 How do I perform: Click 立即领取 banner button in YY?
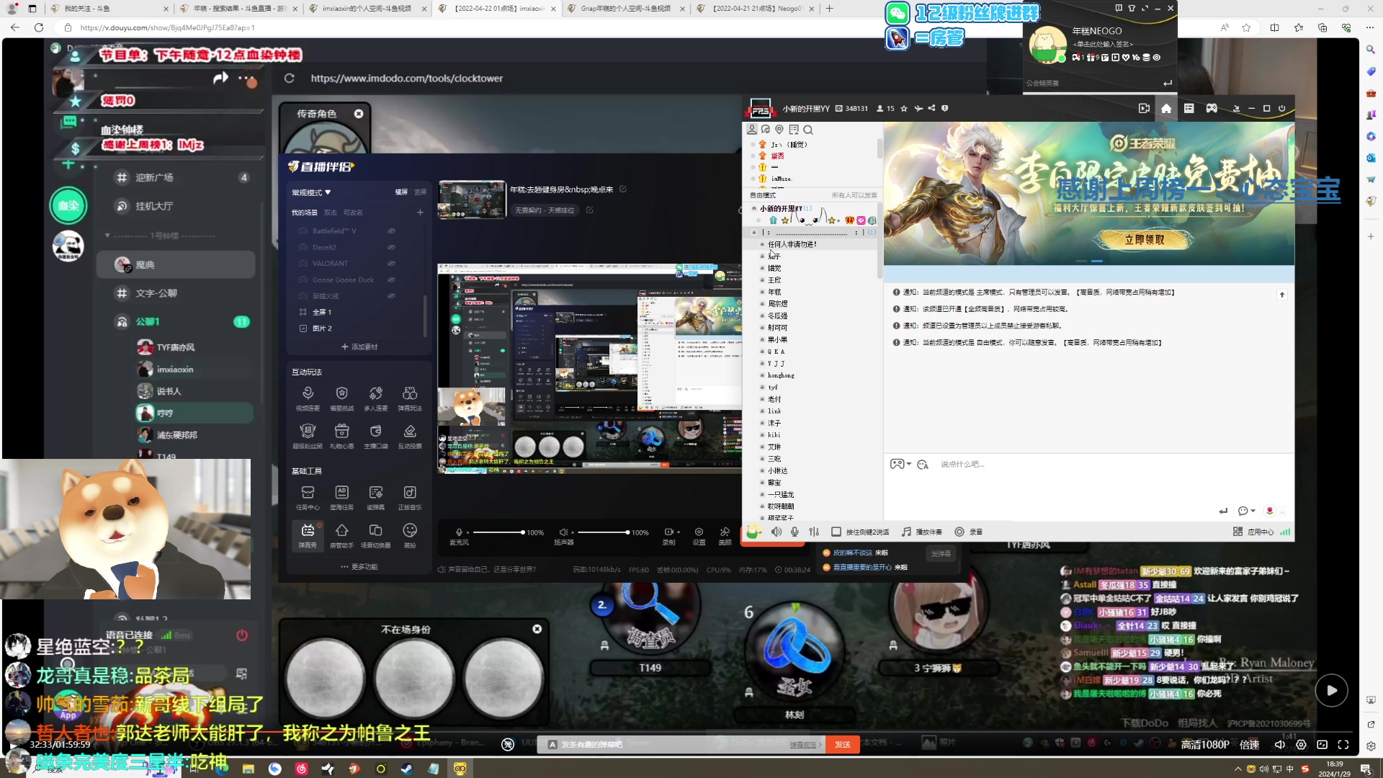tap(1144, 240)
